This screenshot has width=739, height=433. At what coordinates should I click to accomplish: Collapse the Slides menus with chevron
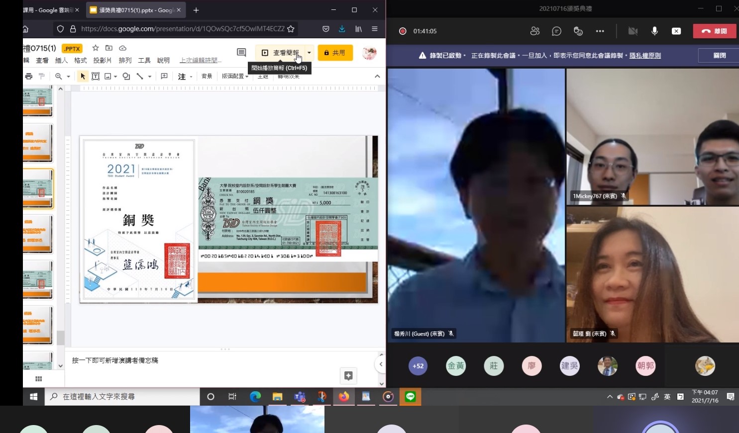coord(377,76)
